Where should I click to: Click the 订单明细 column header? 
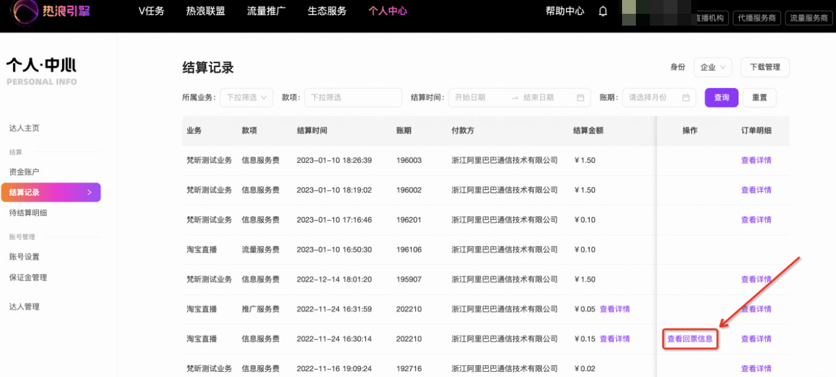(756, 131)
